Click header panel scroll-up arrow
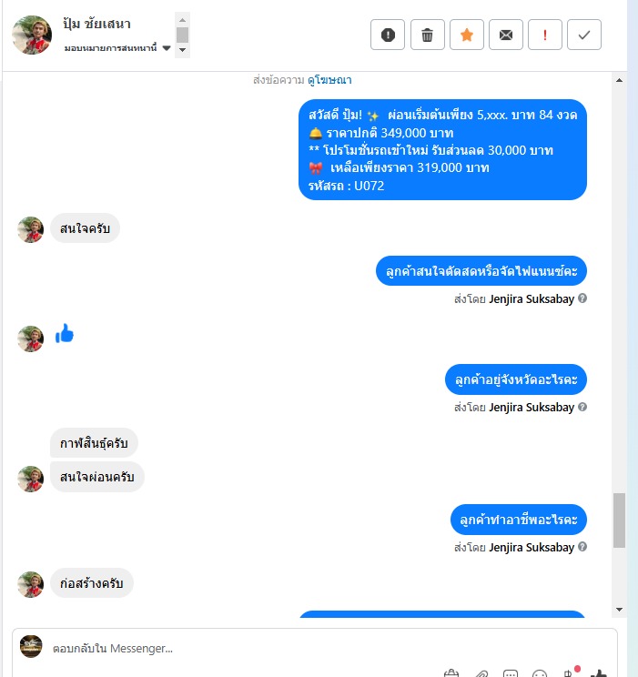 pos(182,20)
